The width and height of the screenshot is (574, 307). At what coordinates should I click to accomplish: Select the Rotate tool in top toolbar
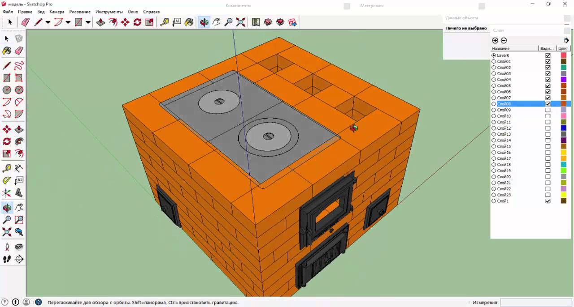(137, 22)
